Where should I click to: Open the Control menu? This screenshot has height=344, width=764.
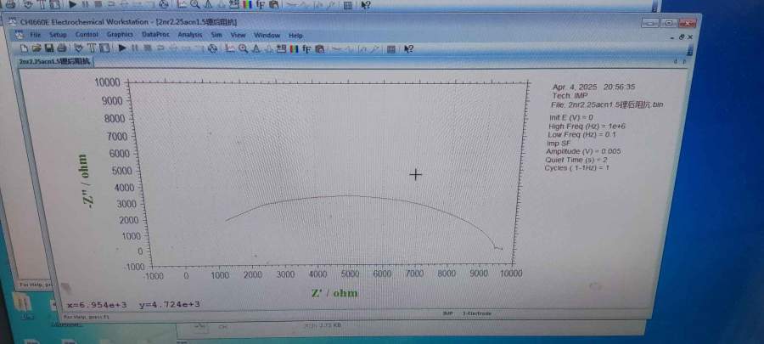(x=87, y=35)
